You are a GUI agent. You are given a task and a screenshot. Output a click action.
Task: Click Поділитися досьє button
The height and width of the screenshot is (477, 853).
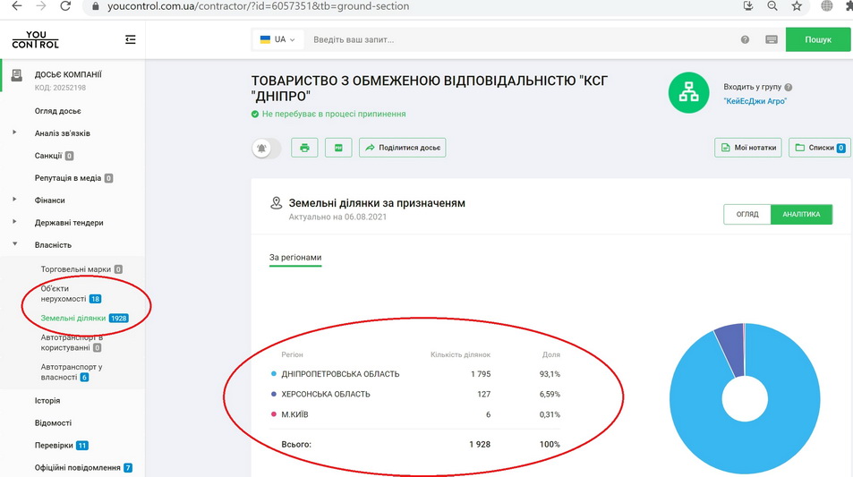click(x=403, y=148)
